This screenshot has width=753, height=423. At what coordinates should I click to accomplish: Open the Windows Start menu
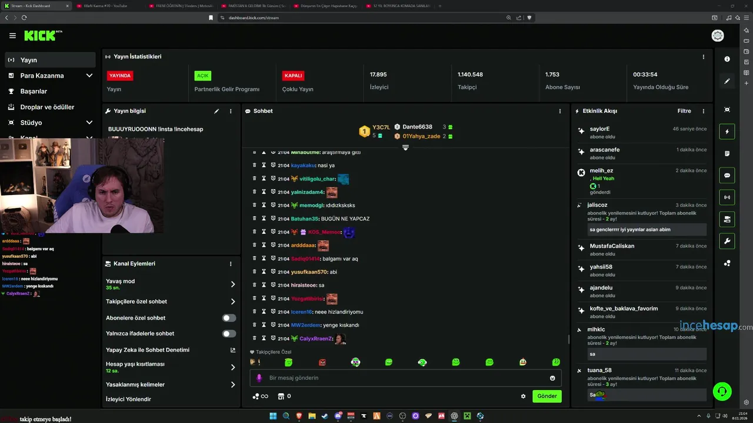click(273, 416)
